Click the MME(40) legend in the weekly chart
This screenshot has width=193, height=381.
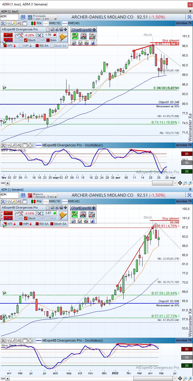point(71,201)
